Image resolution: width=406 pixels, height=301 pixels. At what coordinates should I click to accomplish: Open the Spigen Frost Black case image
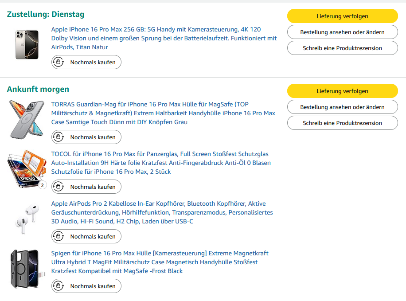[x=27, y=269]
